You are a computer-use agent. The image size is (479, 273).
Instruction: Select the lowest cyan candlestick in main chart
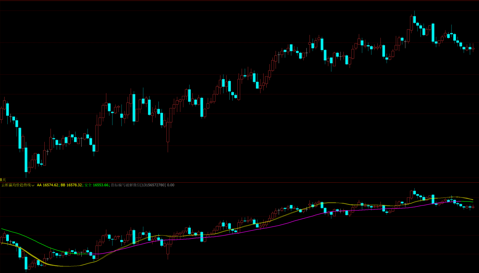pyautogui.click(x=26, y=160)
